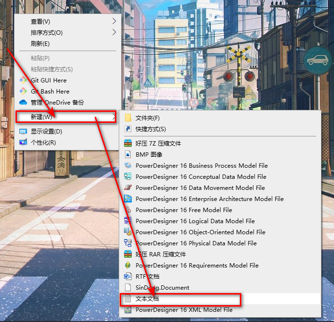
Task: Create a new BMP 图像
Action: 220,154
